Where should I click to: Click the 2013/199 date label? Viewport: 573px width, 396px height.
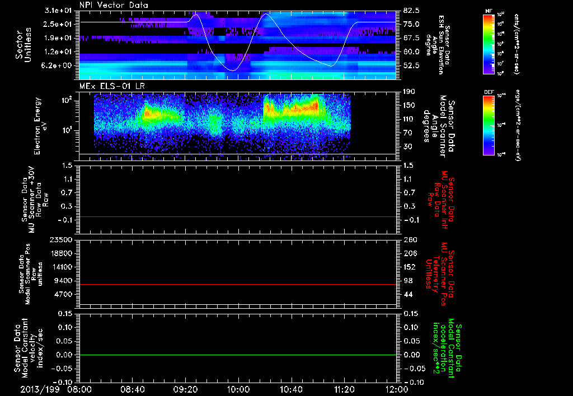coord(39,388)
